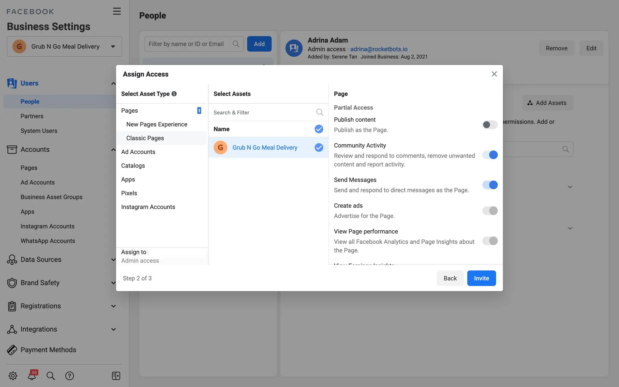Toggle the Community Activity switch

point(490,155)
